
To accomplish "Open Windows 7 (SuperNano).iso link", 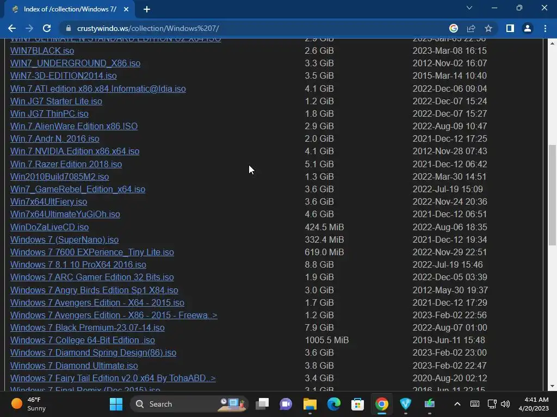I will pos(64,239).
